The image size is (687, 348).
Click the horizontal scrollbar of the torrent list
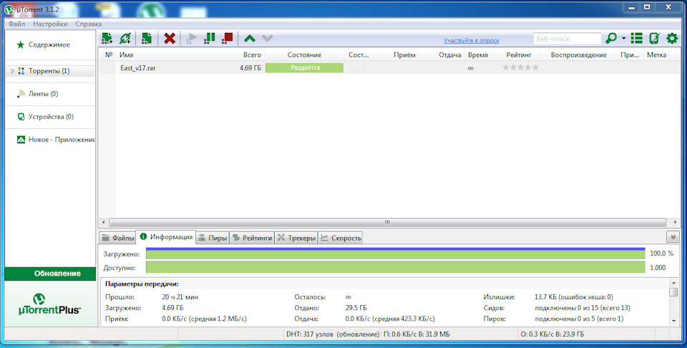(x=387, y=222)
